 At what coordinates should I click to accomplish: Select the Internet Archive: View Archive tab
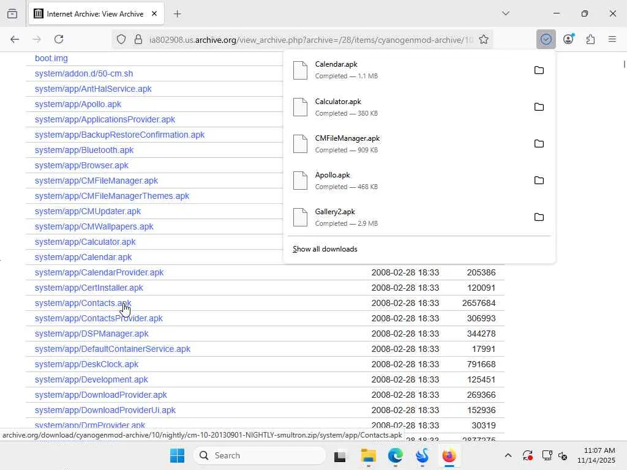point(96,14)
